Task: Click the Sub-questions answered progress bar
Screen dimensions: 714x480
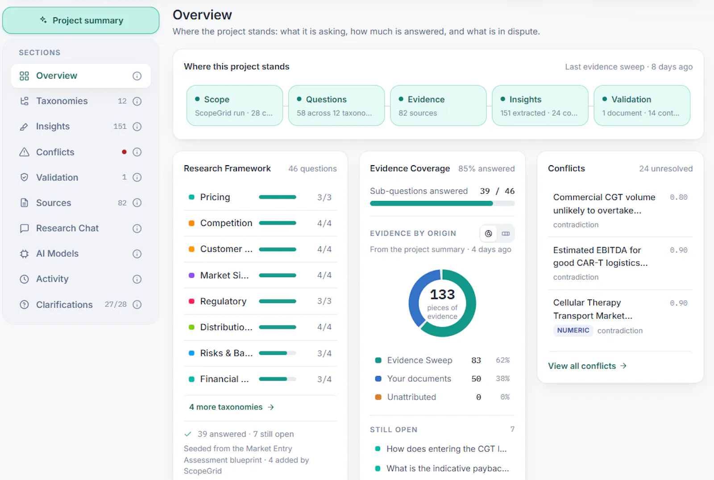Action: 442,204
